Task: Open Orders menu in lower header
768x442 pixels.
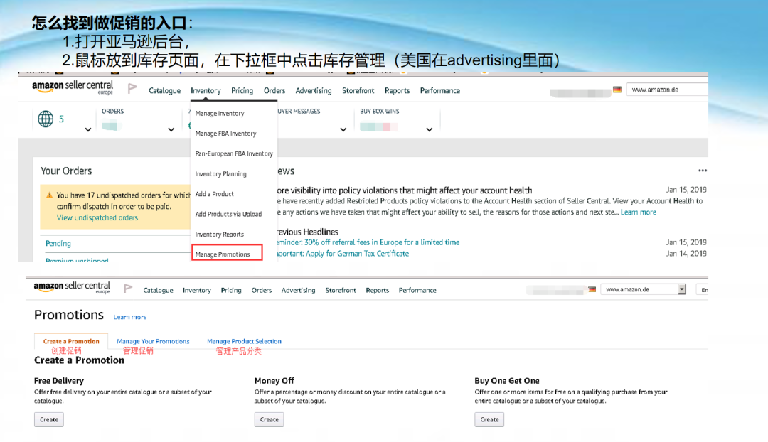Action: point(262,290)
